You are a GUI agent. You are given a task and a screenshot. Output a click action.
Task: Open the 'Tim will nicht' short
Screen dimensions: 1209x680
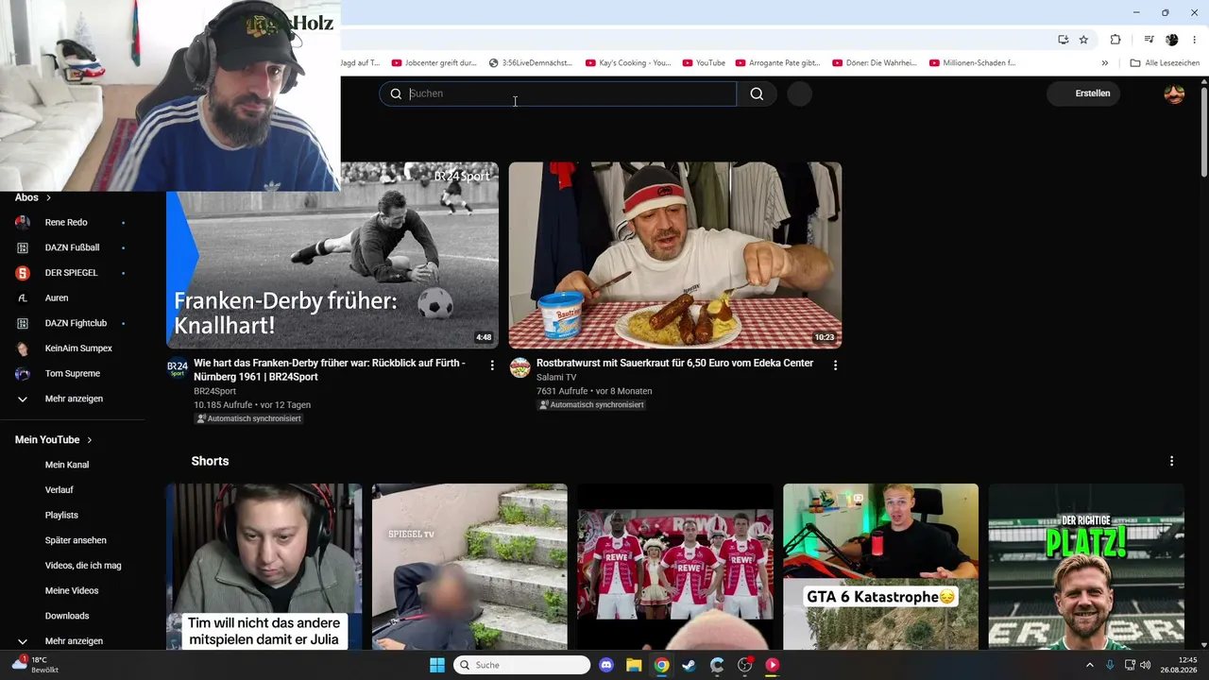pos(264,567)
